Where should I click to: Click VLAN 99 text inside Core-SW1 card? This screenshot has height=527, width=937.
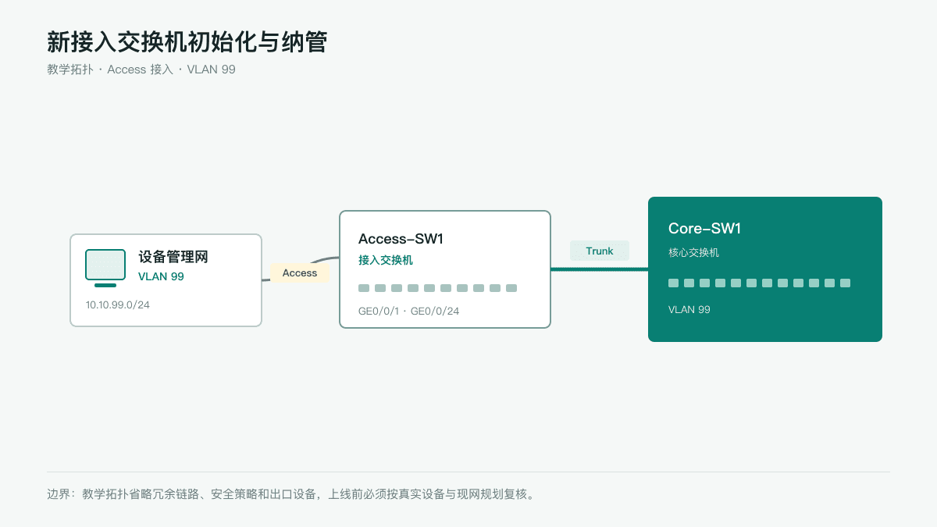pyautogui.click(x=689, y=309)
